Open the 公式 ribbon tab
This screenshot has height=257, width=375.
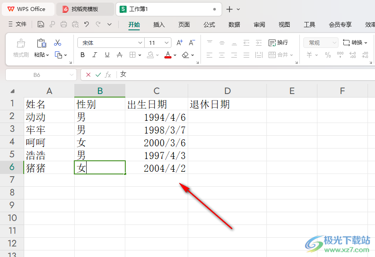pyautogui.click(x=209, y=25)
